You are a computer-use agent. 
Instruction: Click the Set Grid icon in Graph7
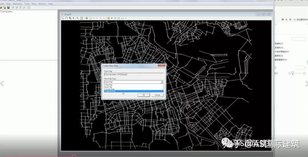point(87,18)
